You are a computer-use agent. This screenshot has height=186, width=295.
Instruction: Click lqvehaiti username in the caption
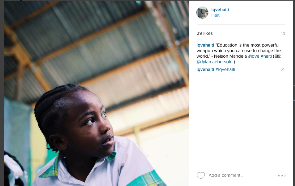pos(205,45)
